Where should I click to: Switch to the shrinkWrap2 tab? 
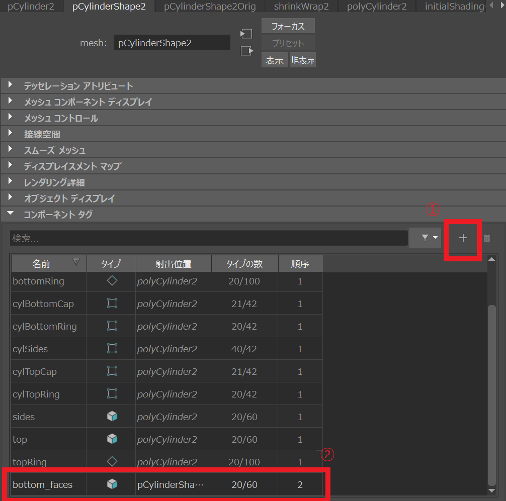point(301,7)
